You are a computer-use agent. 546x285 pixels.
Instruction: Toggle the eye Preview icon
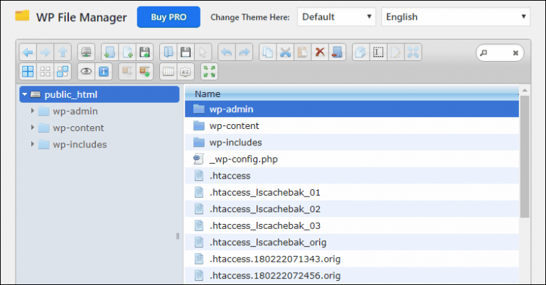pos(86,71)
